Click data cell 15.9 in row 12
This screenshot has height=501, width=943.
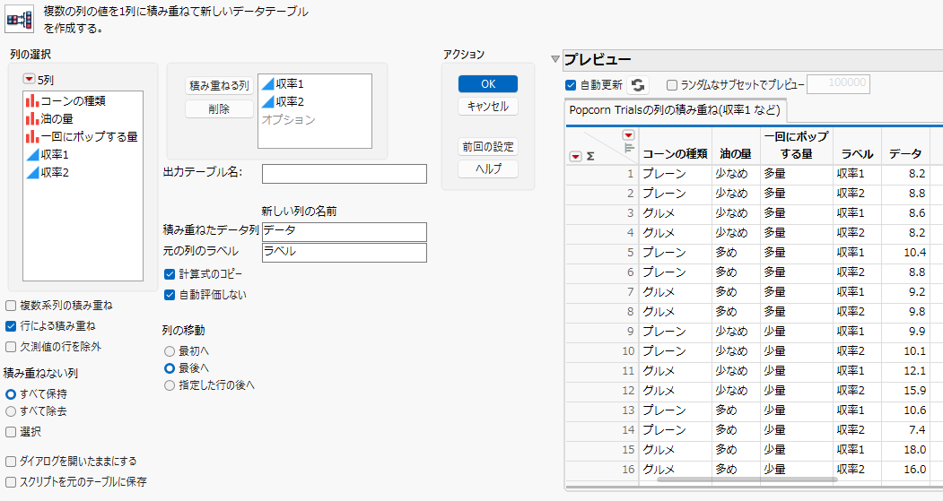[905, 391]
